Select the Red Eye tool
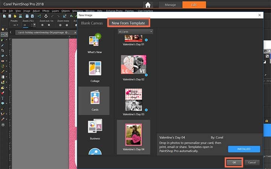 tap(3, 61)
